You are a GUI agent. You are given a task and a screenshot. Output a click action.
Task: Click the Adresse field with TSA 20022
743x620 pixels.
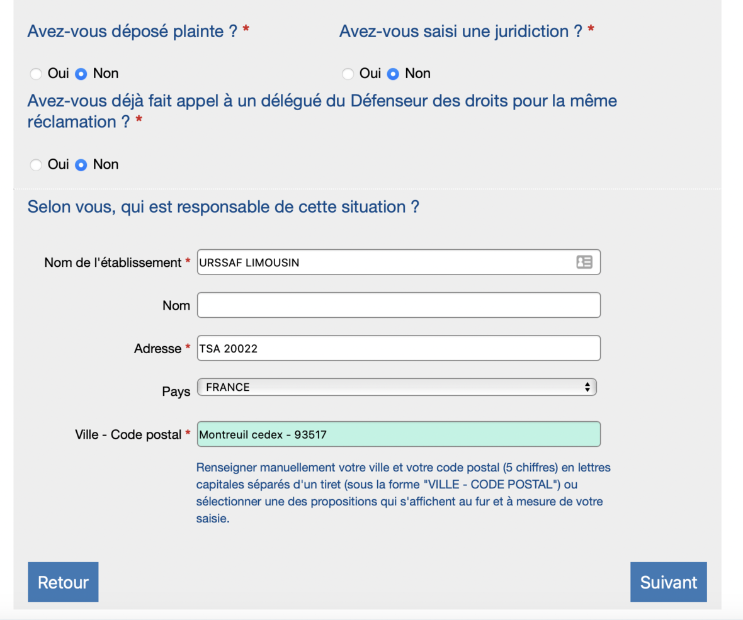click(x=399, y=348)
